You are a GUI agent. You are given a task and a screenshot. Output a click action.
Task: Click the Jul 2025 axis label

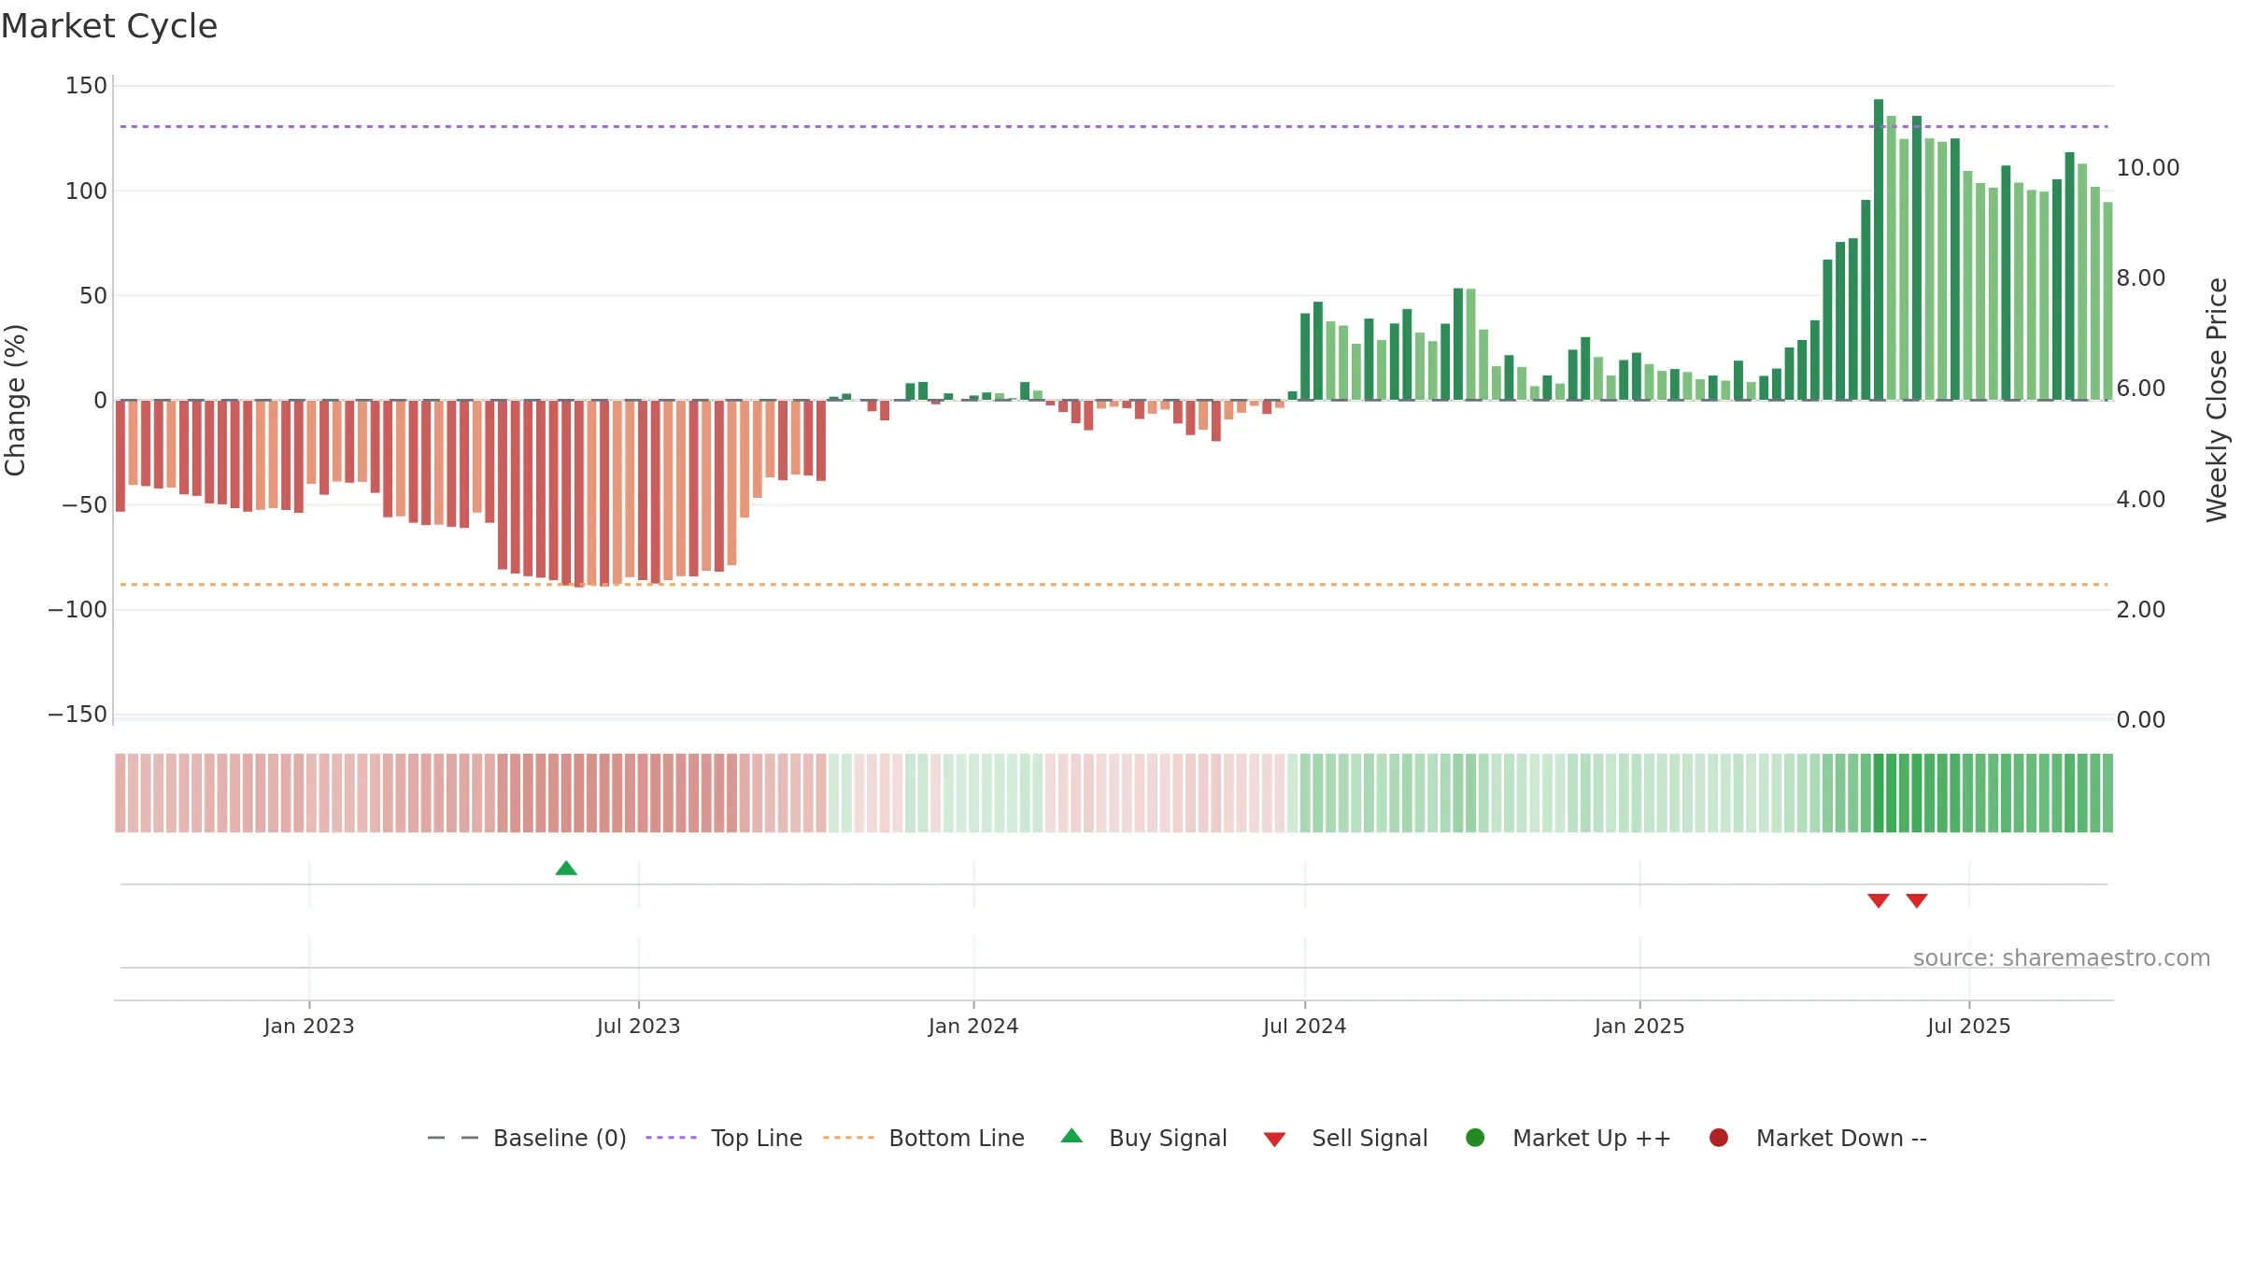[x=1969, y=1027]
